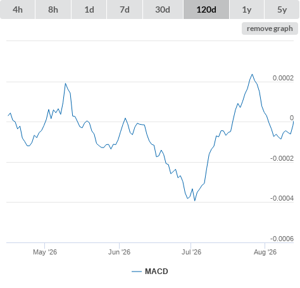The height and width of the screenshot is (288, 300).
Task: Switch to the 8h time range
Action: tap(53, 9)
